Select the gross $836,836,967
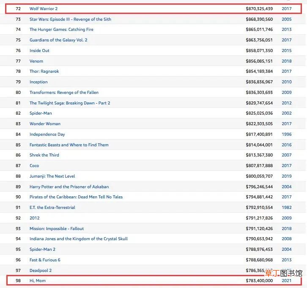The image size is (307, 288). pos(259,82)
